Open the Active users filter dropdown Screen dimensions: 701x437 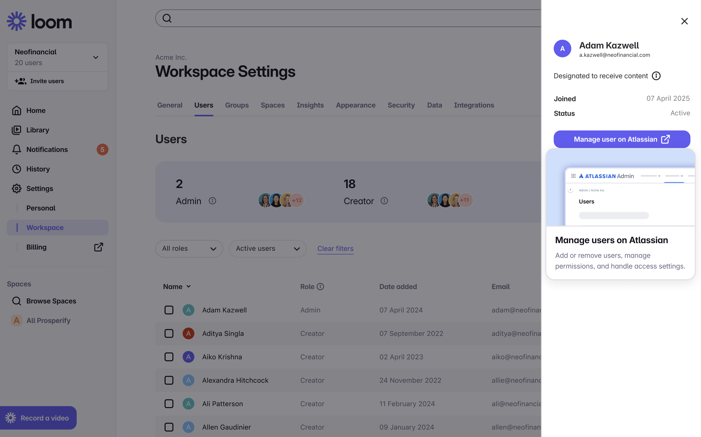pyautogui.click(x=268, y=249)
